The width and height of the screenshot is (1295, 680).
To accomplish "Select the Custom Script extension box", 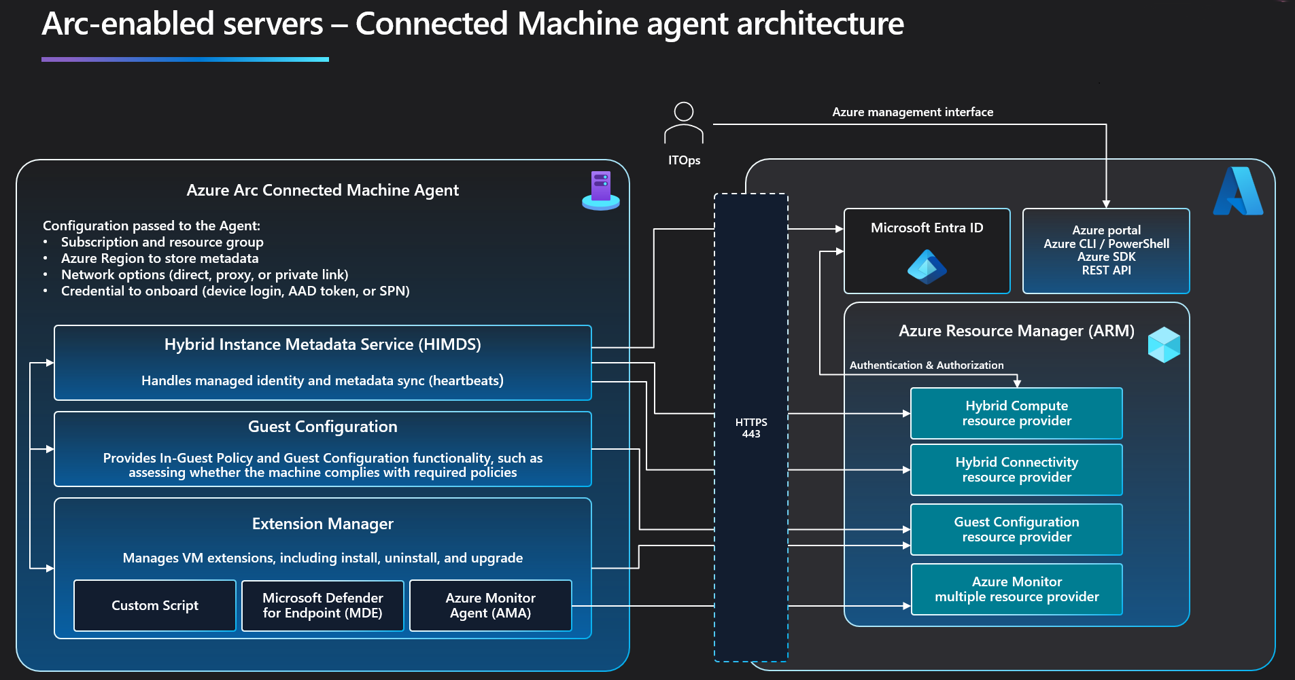I will click(x=155, y=605).
